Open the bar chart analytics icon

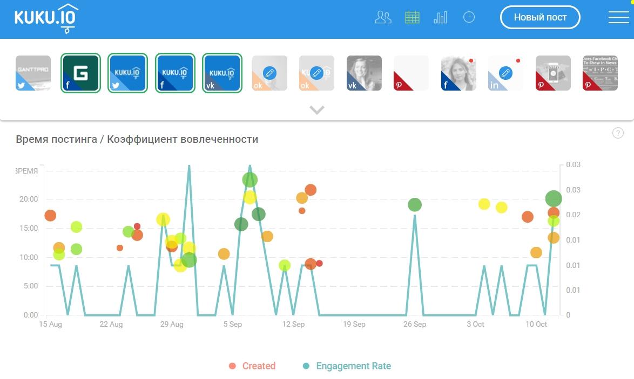tap(440, 17)
